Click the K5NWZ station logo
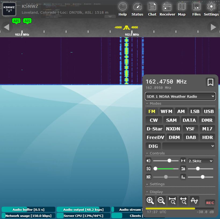220x219 pixels. pyautogui.click(x=9, y=9)
